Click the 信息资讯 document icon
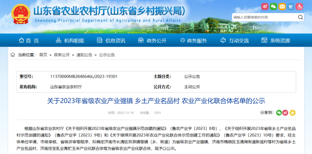Image resolution: width=312 pixels, height=154 pixels. [99, 40]
